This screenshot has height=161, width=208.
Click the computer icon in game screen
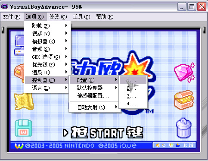click(x=19, y=45)
